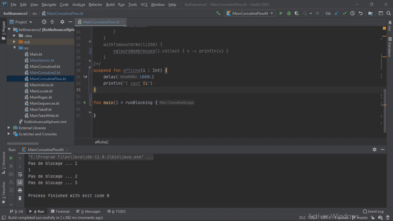
Task: Collapse the src folder in Project view
Action: tap(14, 48)
